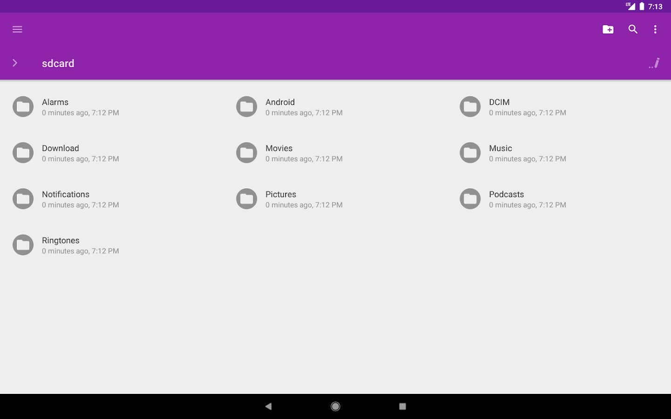Click the Android folder icon
Screen dimensions: 671x419
click(x=246, y=107)
